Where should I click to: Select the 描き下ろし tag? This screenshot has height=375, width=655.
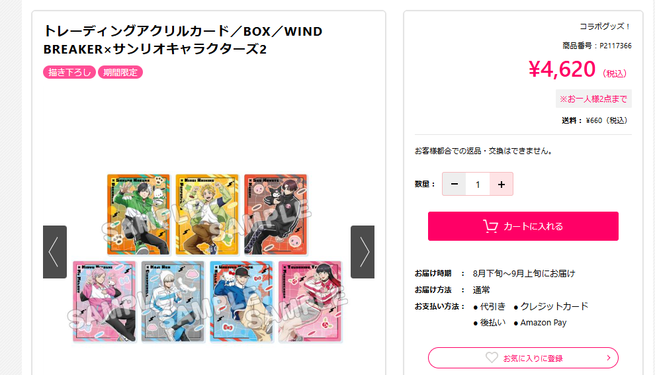[69, 72]
